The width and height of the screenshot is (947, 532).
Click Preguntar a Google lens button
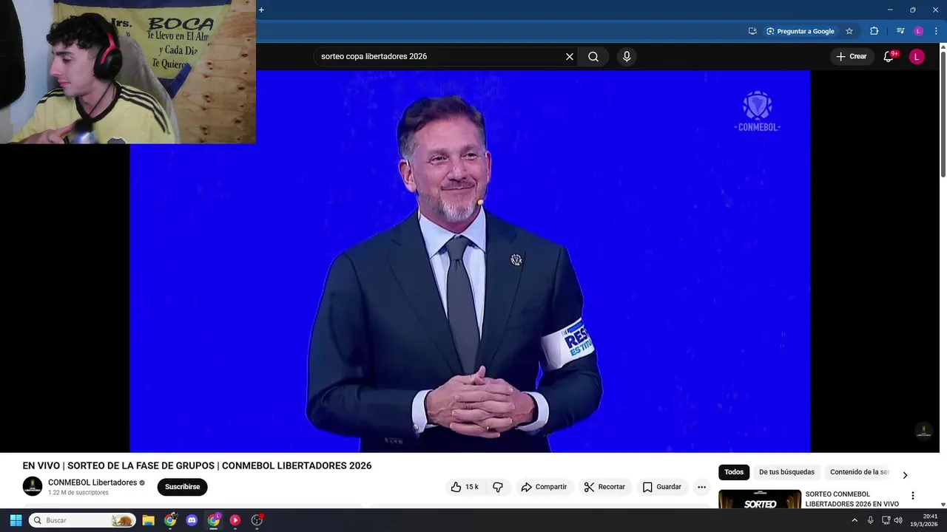pyautogui.click(x=800, y=31)
